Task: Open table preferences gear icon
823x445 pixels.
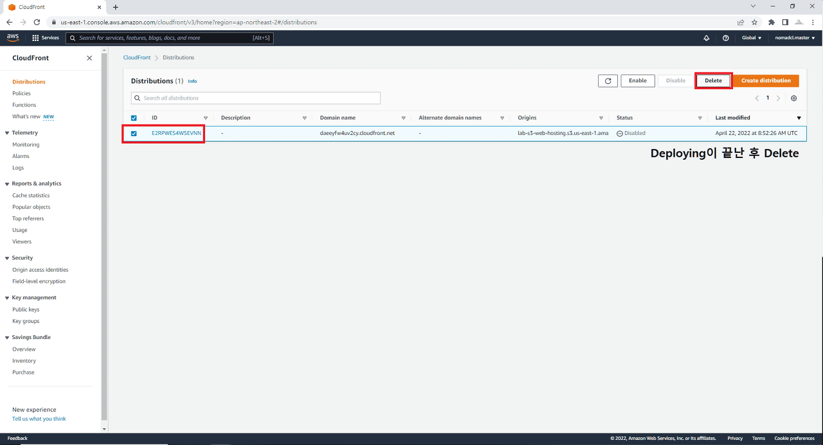Action: 794,98
